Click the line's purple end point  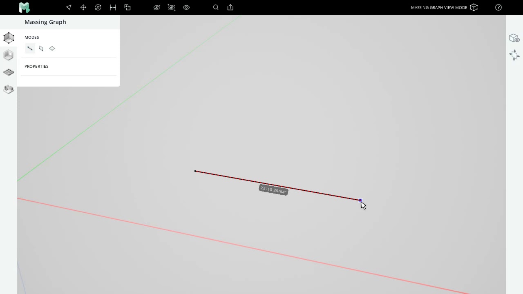[360, 200]
